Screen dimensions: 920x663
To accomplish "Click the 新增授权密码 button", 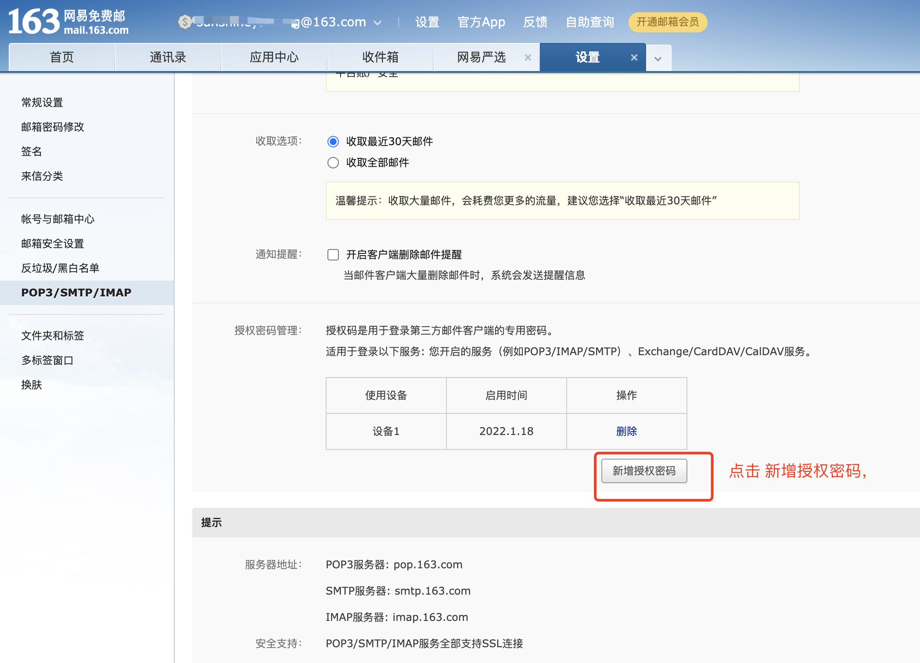I will tap(644, 471).
